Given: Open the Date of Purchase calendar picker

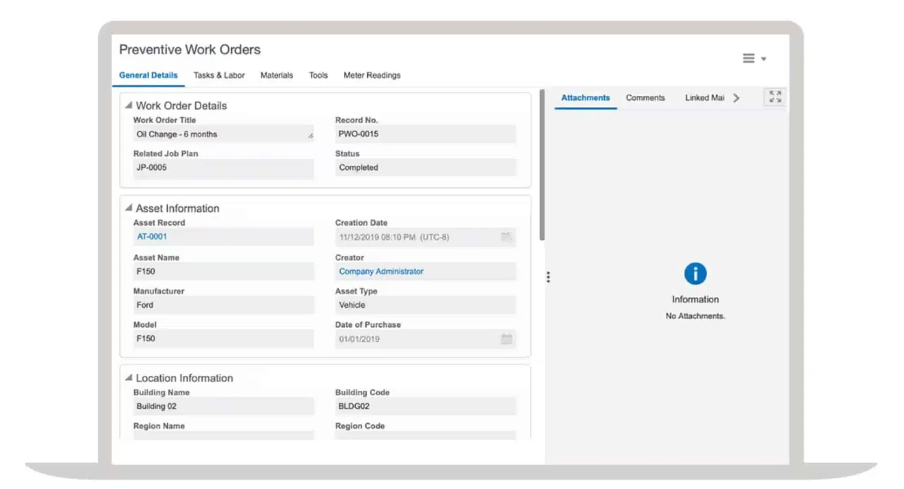Looking at the screenshot, I should 506,339.
